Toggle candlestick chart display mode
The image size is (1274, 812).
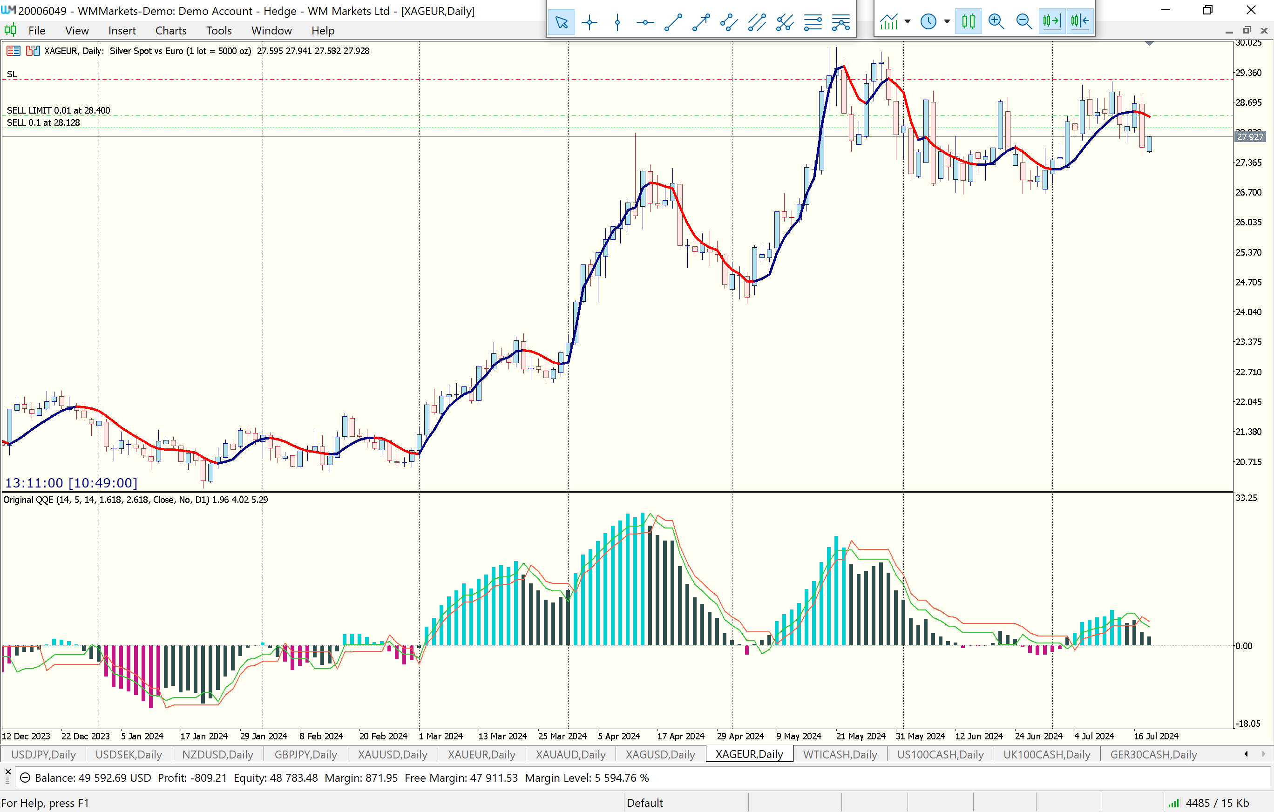[968, 21]
